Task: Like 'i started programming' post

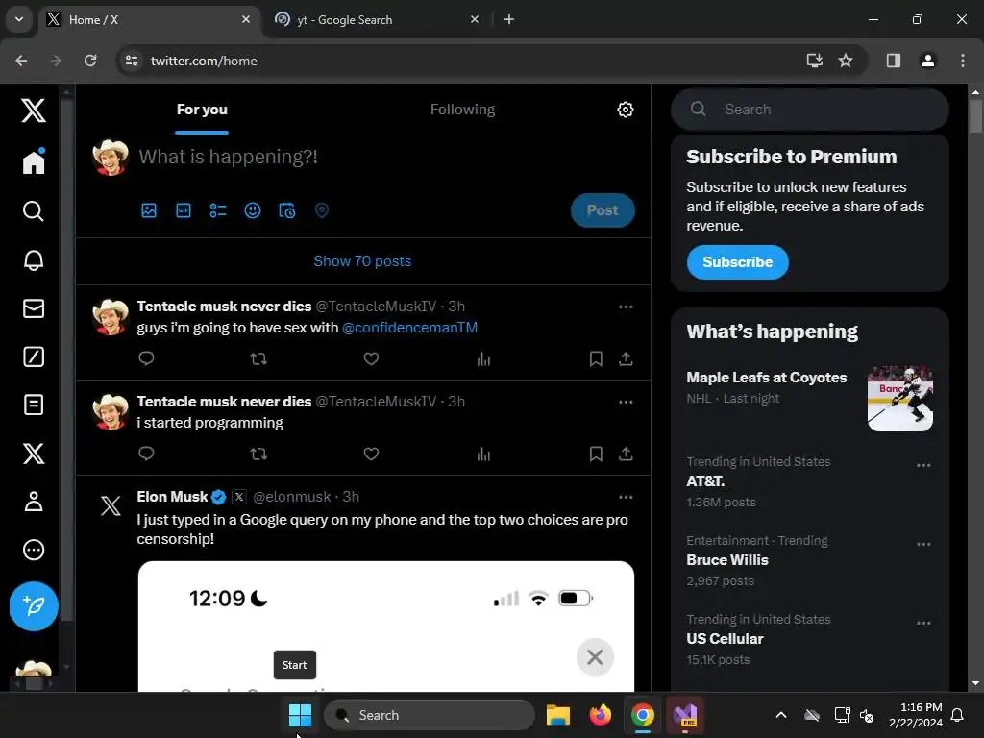Action: (x=371, y=454)
